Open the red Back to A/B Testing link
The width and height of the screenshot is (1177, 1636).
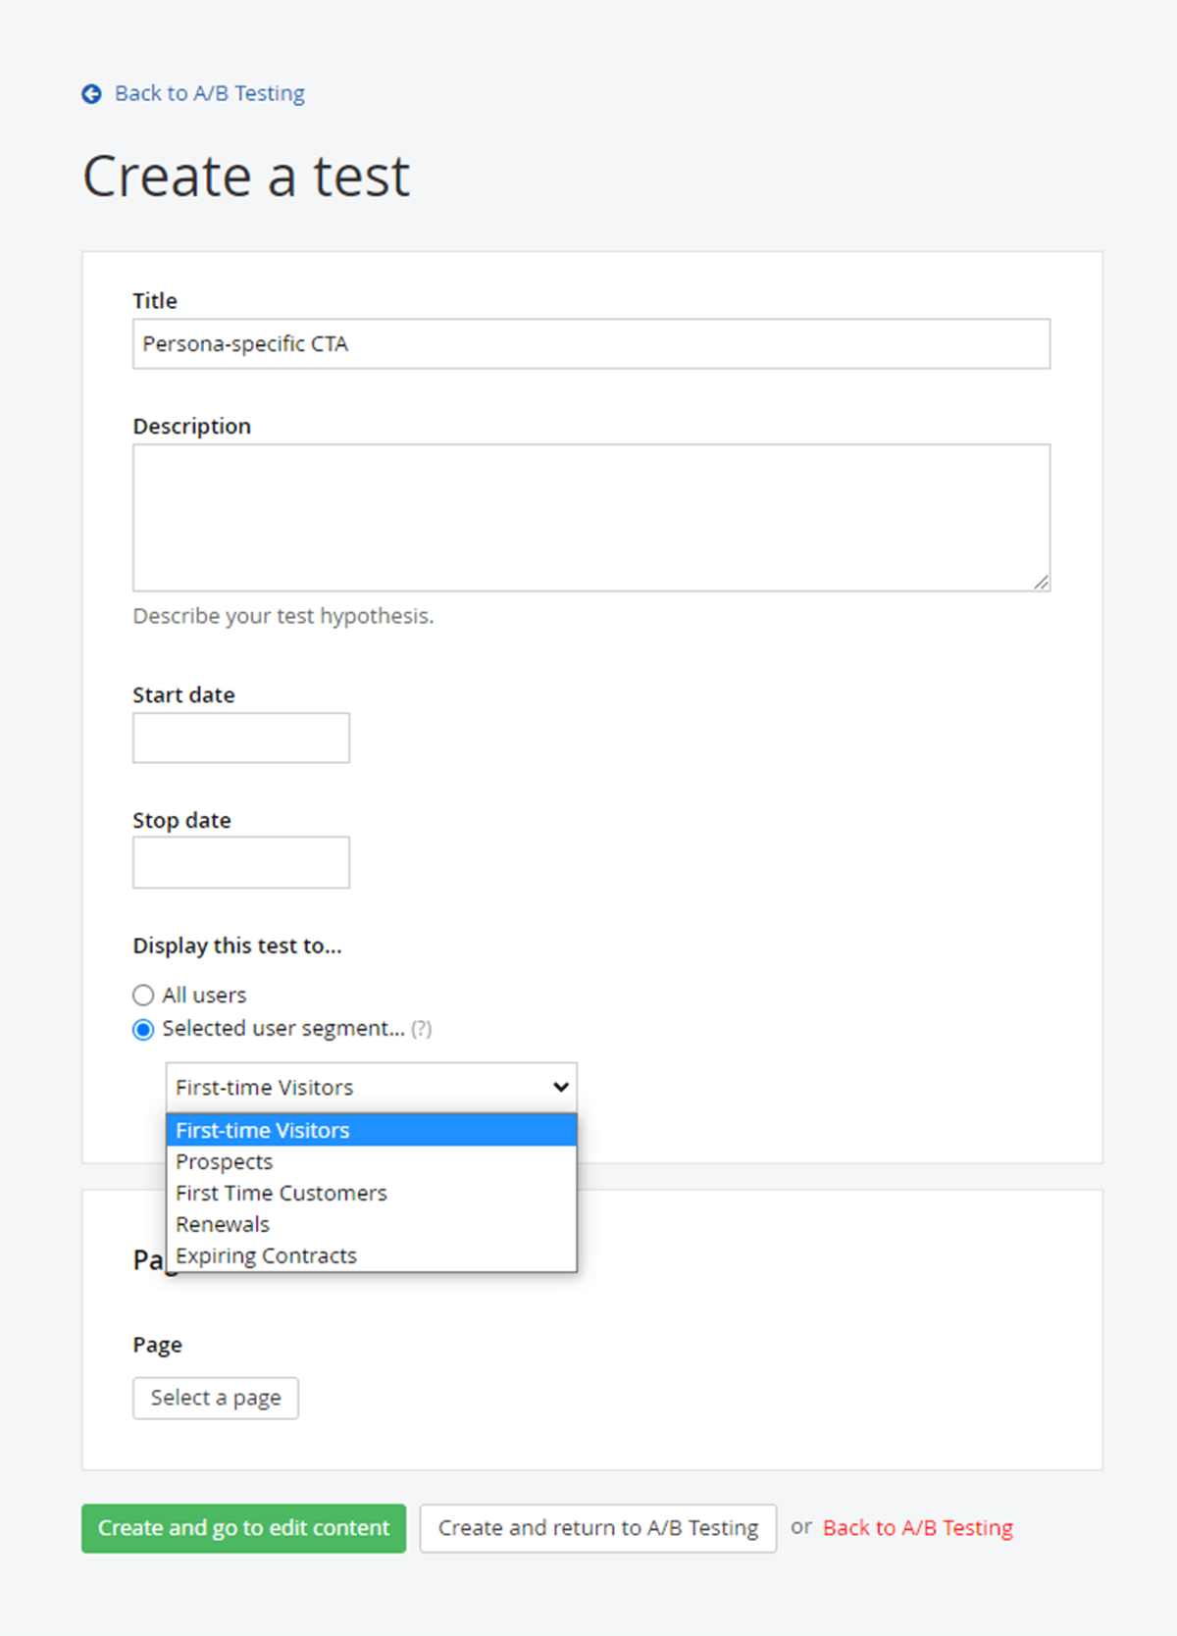(x=917, y=1528)
